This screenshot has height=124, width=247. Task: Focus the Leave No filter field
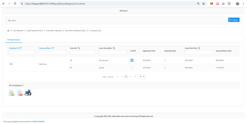[x=82, y=52]
